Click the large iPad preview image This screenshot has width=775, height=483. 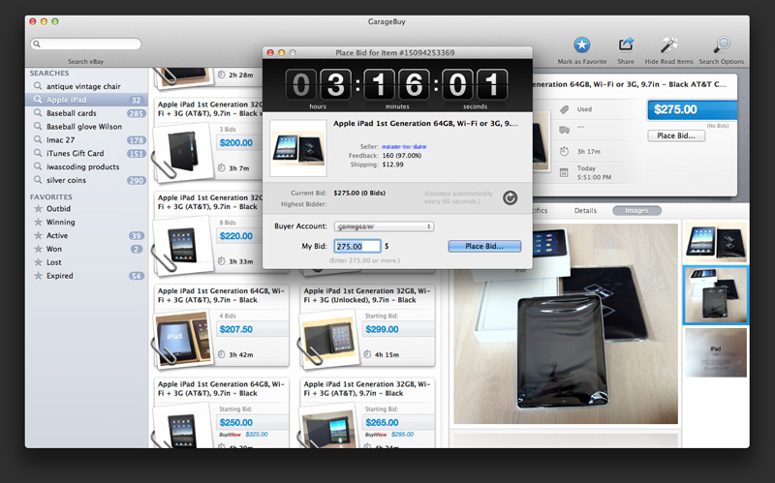coord(566,324)
